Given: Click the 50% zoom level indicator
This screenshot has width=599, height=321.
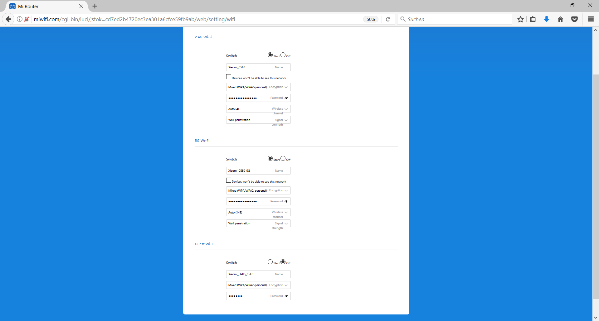Looking at the screenshot, I should (371, 19).
